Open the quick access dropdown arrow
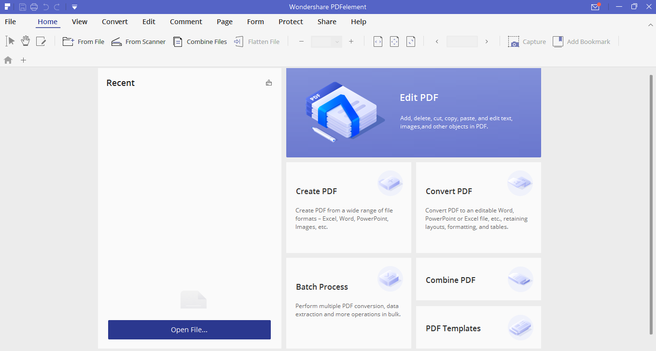 tap(74, 7)
